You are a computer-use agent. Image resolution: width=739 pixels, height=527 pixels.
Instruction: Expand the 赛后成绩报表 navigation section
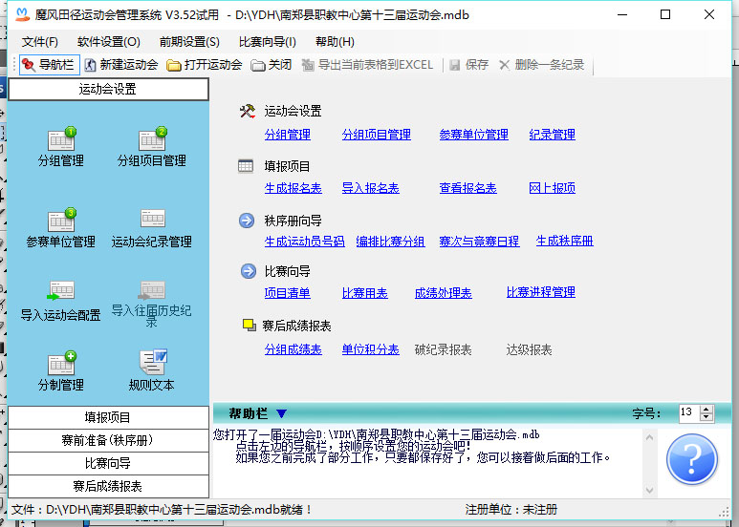coord(108,486)
